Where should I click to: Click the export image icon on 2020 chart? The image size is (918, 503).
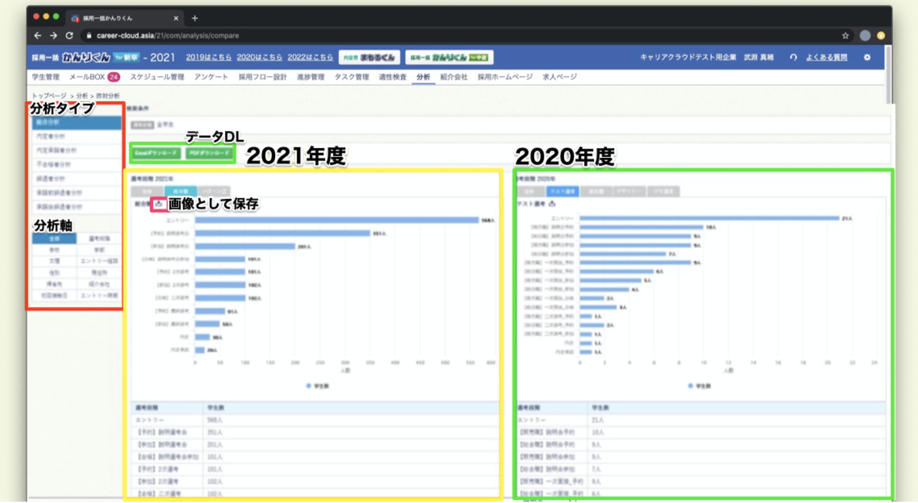552,204
